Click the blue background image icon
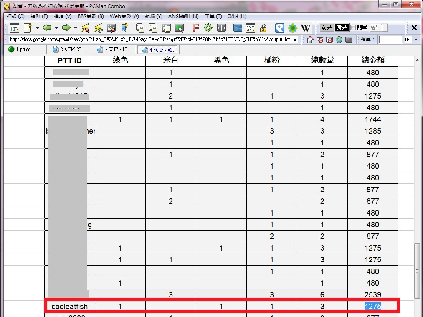The image size is (423, 317). coord(238,28)
